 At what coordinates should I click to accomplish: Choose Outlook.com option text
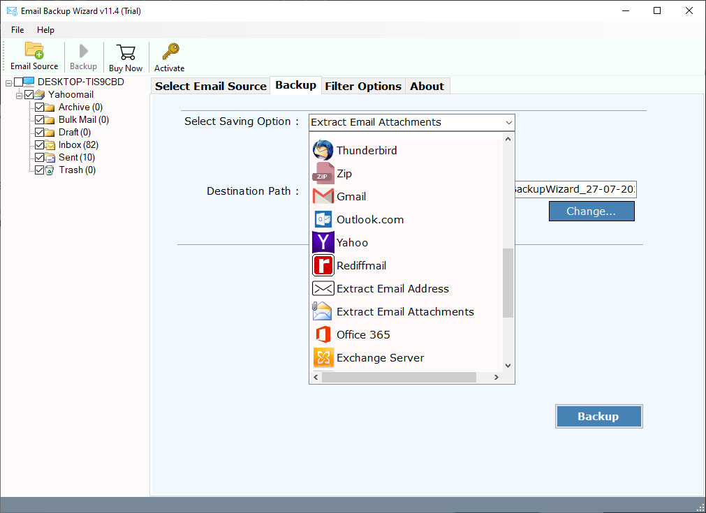click(x=370, y=220)
